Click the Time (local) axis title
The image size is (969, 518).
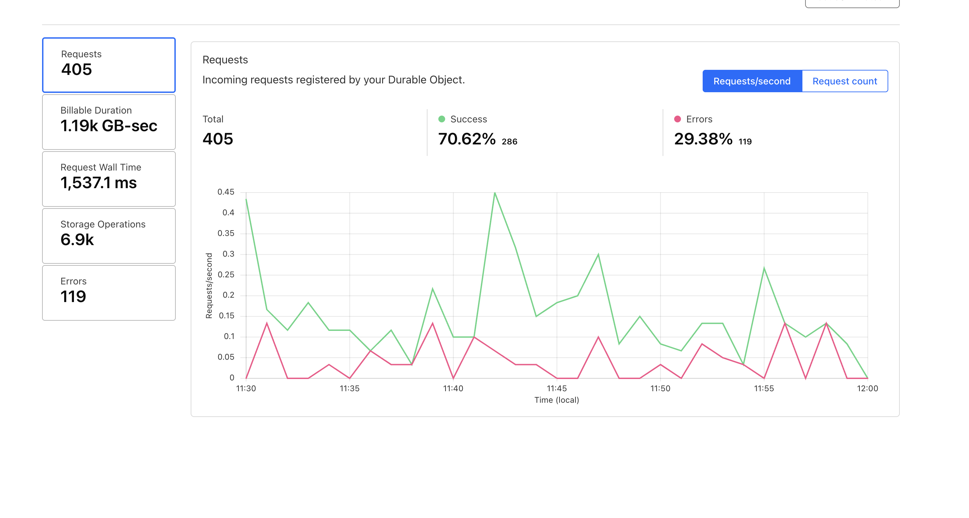(x=557, y=400)
